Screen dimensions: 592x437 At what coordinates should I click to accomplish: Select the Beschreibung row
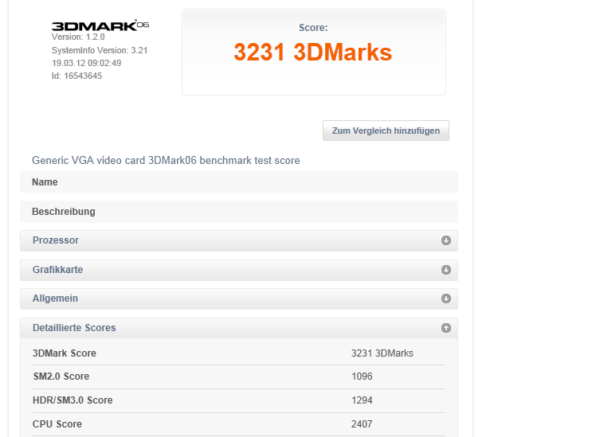239,212
